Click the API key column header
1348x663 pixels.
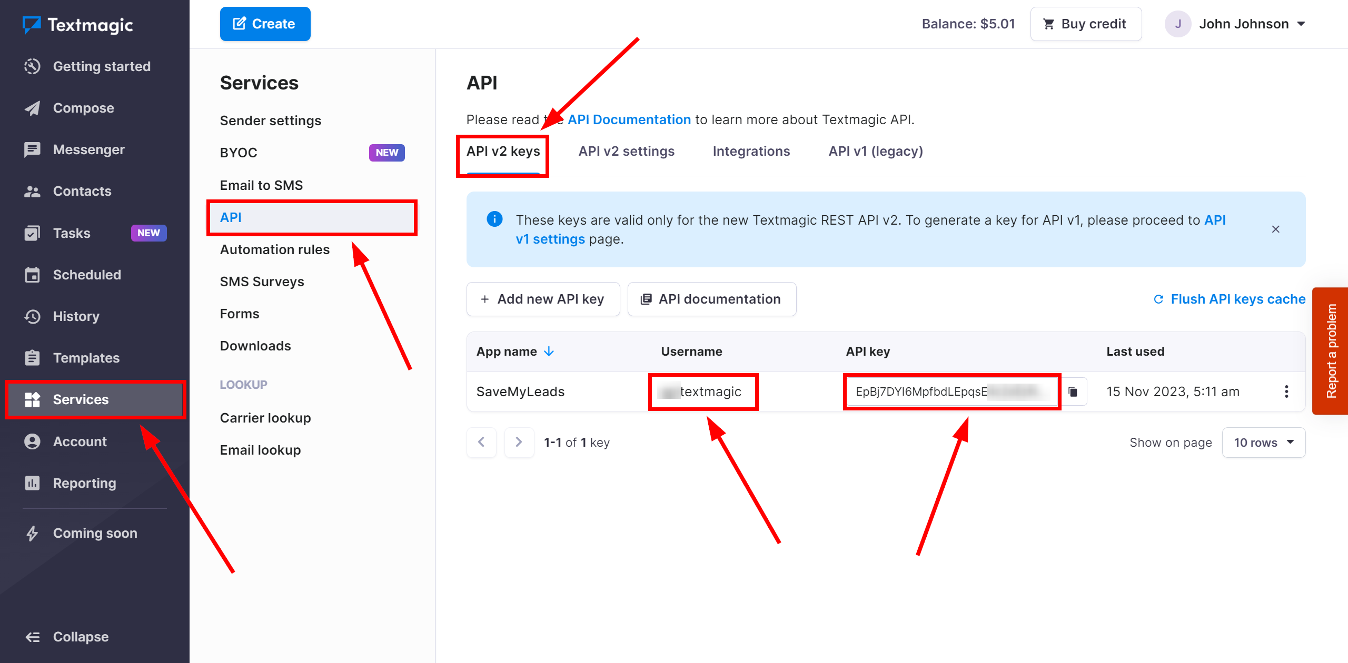point(868,351)
